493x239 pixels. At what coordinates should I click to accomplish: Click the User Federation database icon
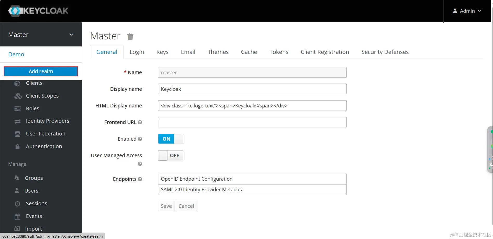click(x=17, y=134)
